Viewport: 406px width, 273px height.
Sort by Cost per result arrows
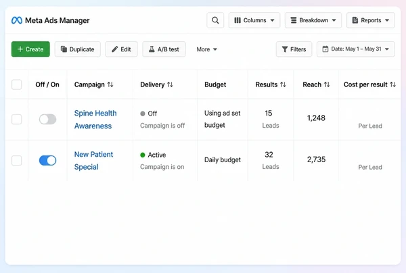pyautogui.click(x=392, y=84)
